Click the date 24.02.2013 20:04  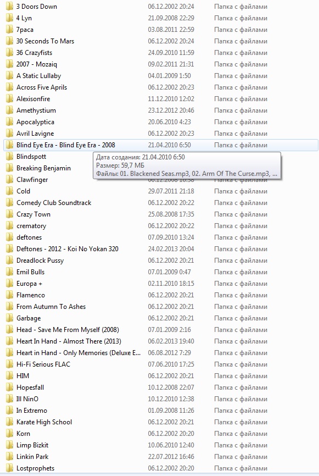(171, 248)
